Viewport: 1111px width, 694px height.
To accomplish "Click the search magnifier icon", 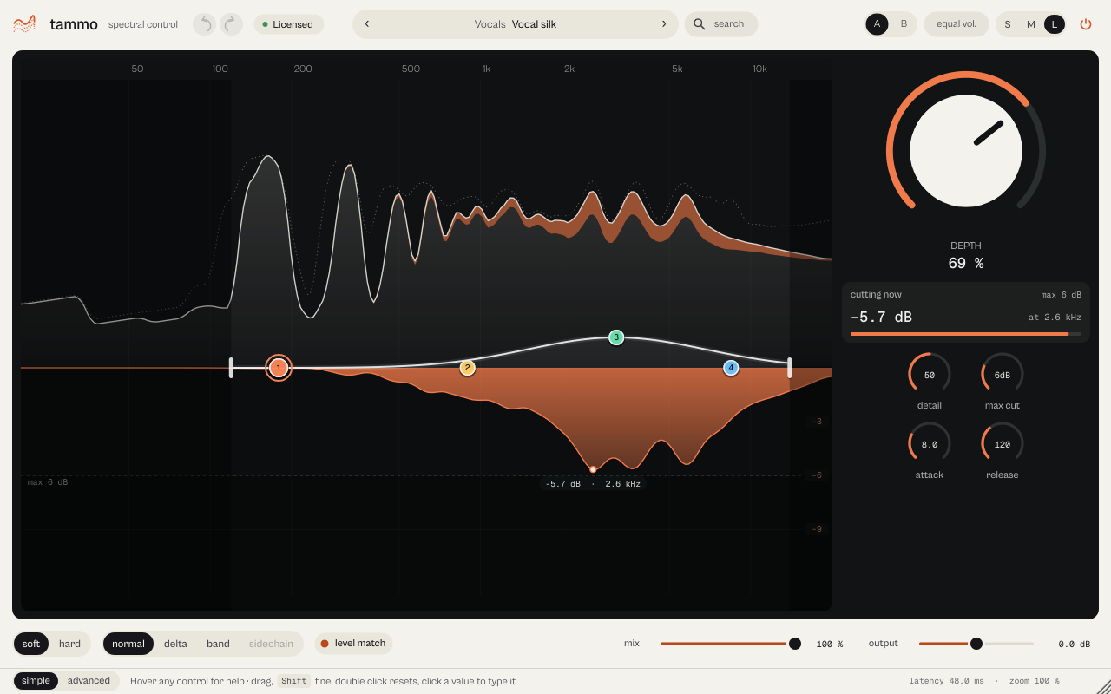I will coord(700,24).
